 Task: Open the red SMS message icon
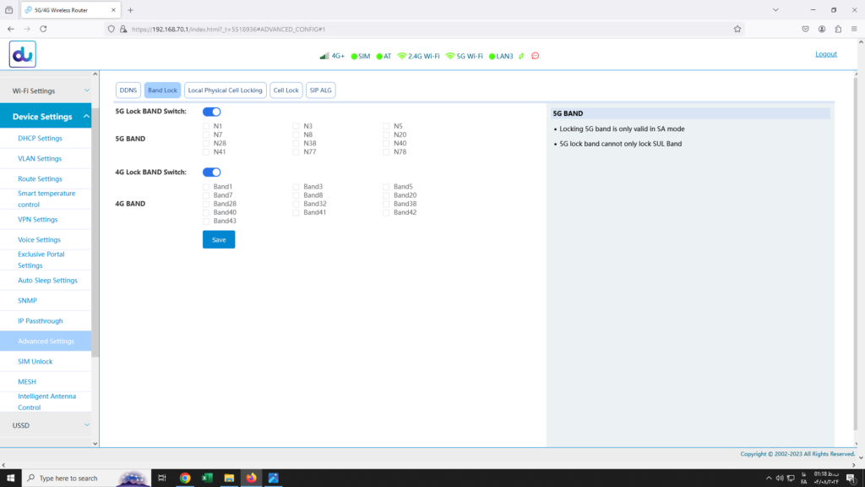pos(536,56)
